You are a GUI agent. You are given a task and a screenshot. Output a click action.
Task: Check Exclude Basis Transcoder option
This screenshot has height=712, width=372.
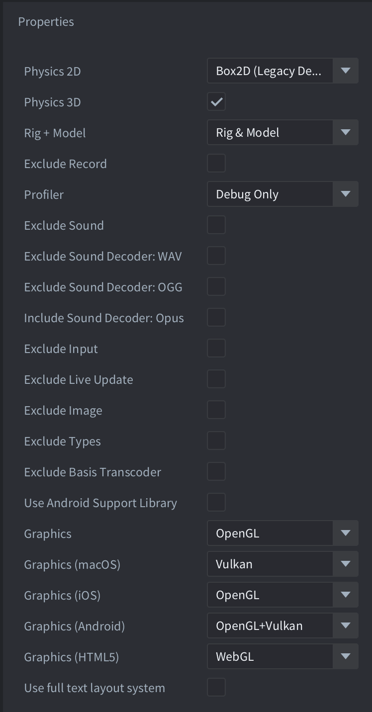[x=216, y=471]
